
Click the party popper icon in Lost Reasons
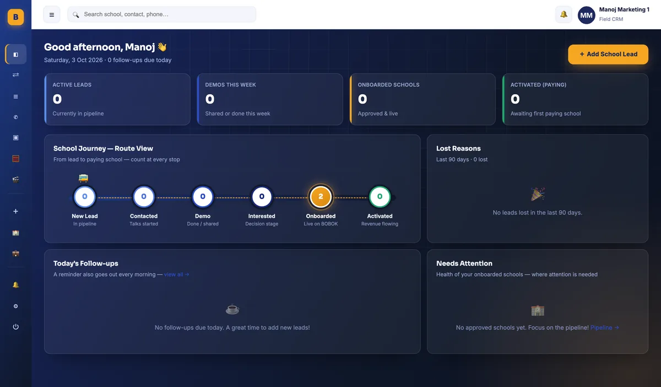click(x=538, y=194)
